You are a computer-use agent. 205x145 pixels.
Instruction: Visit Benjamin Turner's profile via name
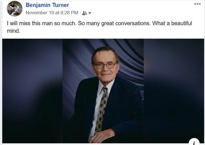tap(47, 5)
